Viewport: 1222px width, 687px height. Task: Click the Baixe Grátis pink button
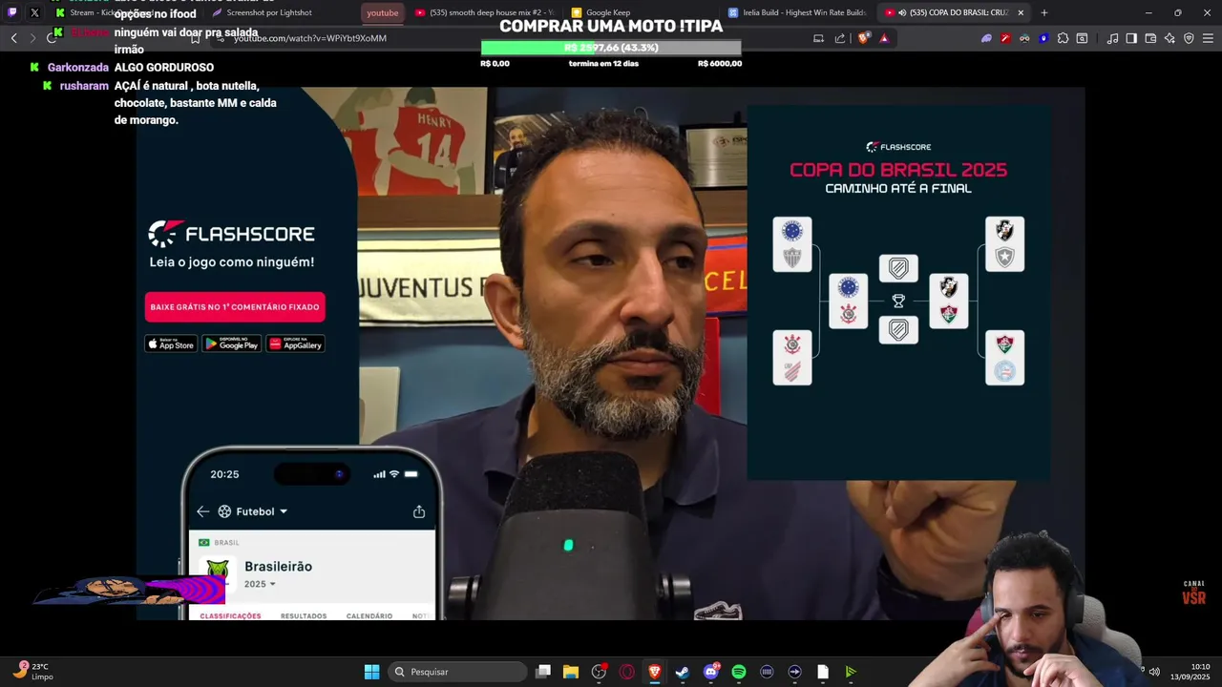click(x=235, y=307)
